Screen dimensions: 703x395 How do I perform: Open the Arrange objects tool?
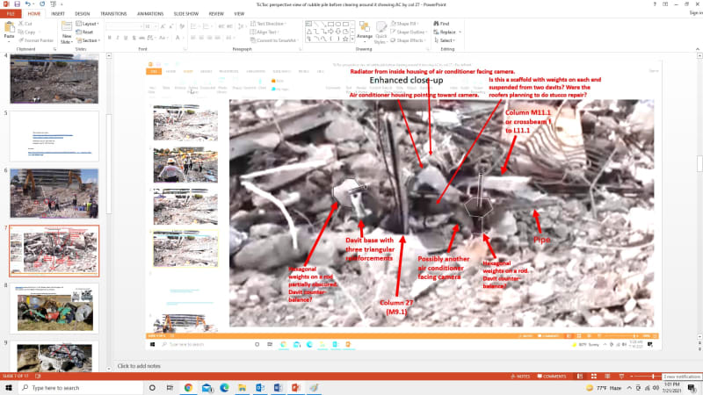365,31
